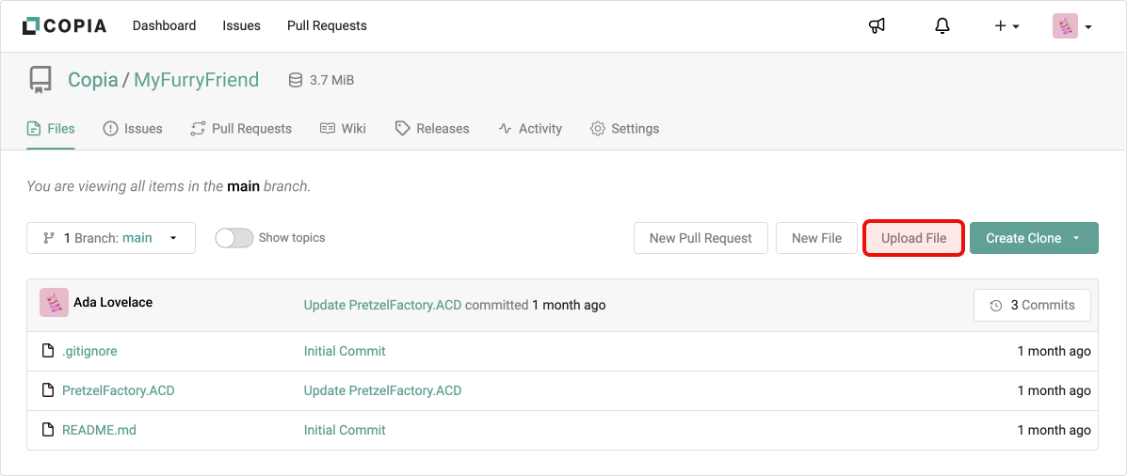Click the megaphone announcements icon
The height and width of the screenshot is (476, 1127).
point(877,26)
